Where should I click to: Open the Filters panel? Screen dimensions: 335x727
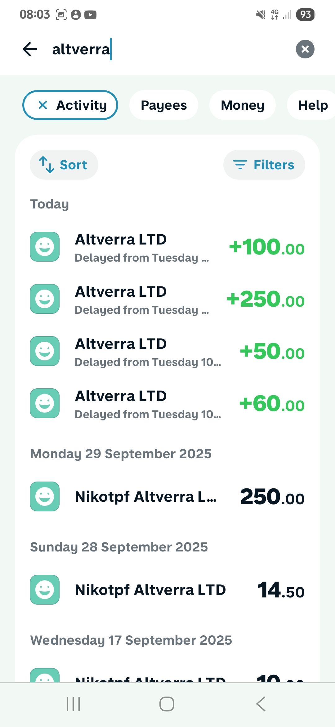click(264, 165)
